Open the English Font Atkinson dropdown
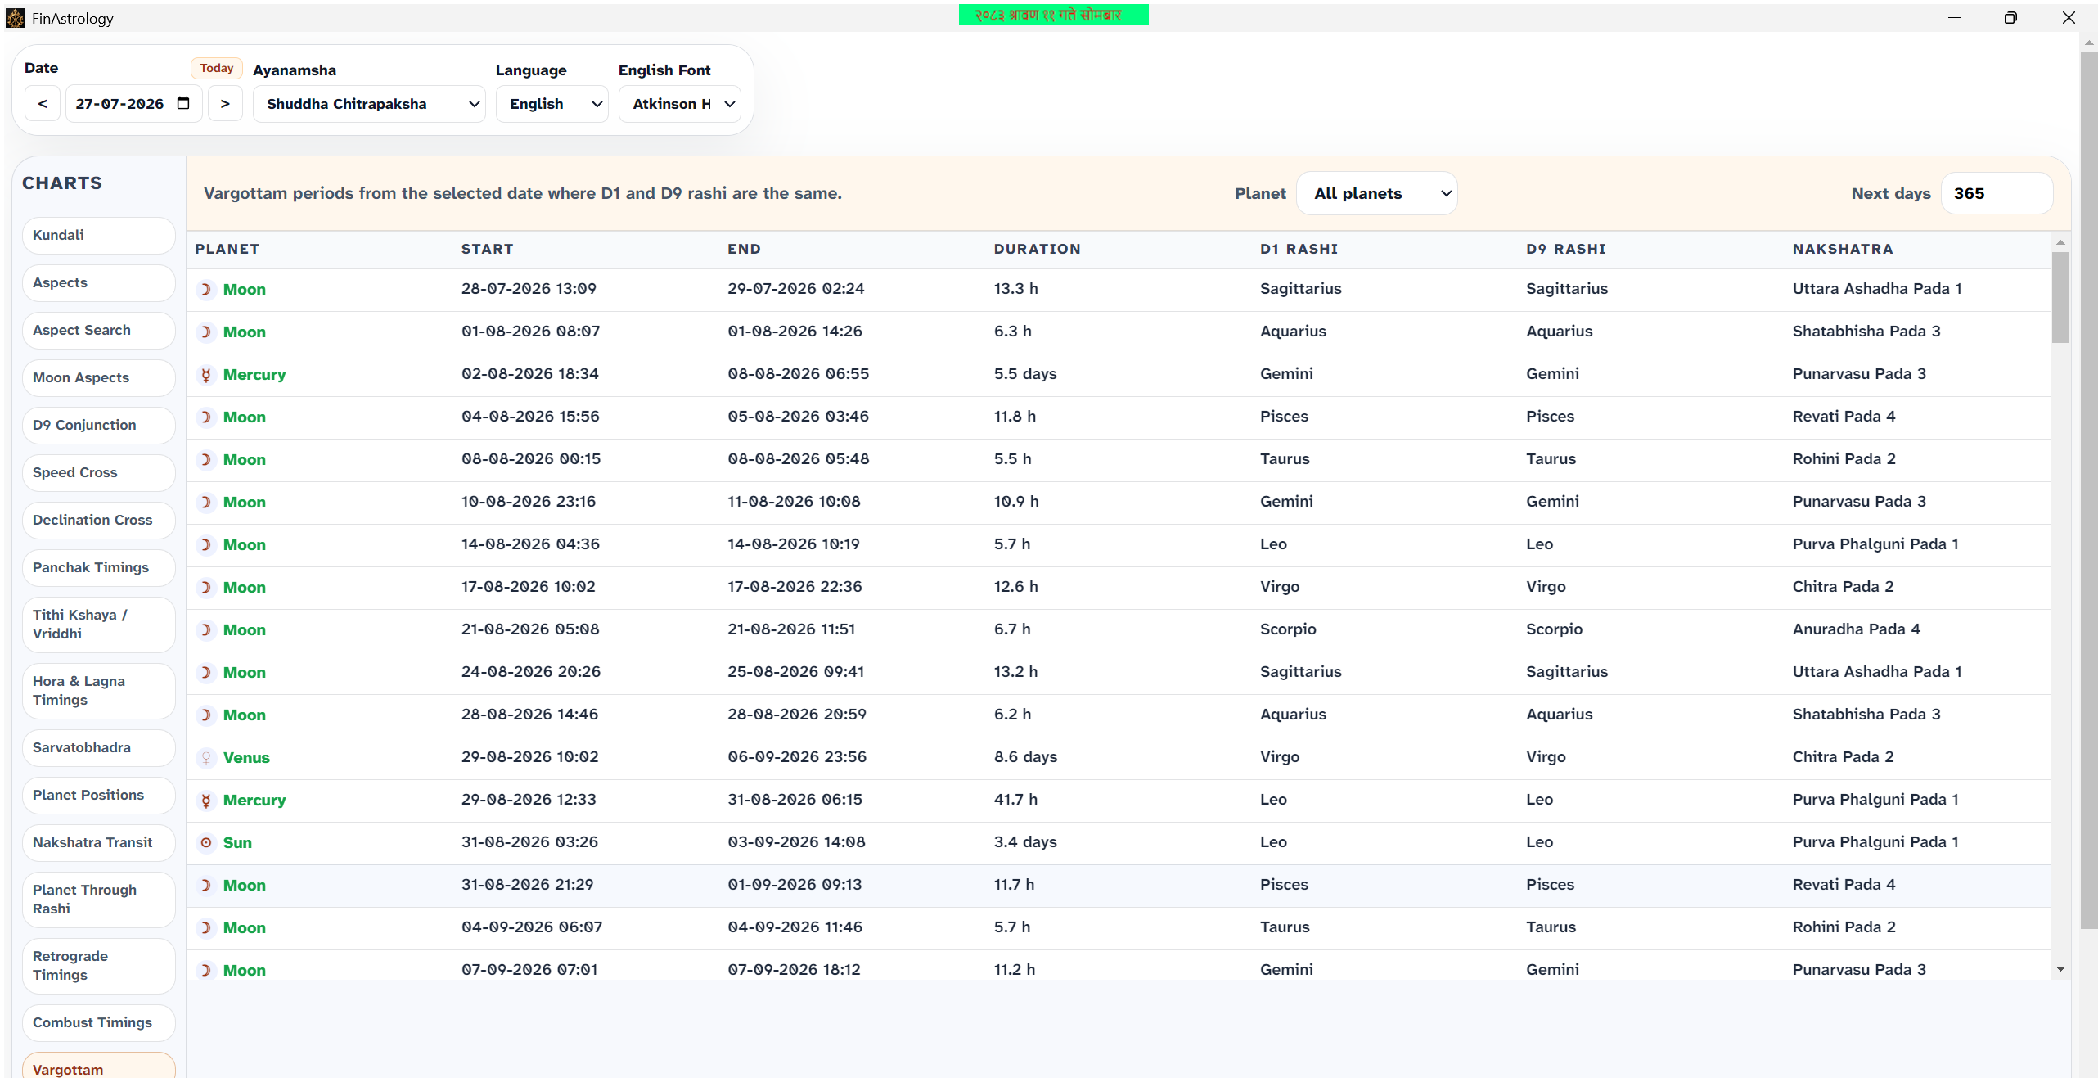This screenshot has width=2098, height=1078. pos(680,104)
